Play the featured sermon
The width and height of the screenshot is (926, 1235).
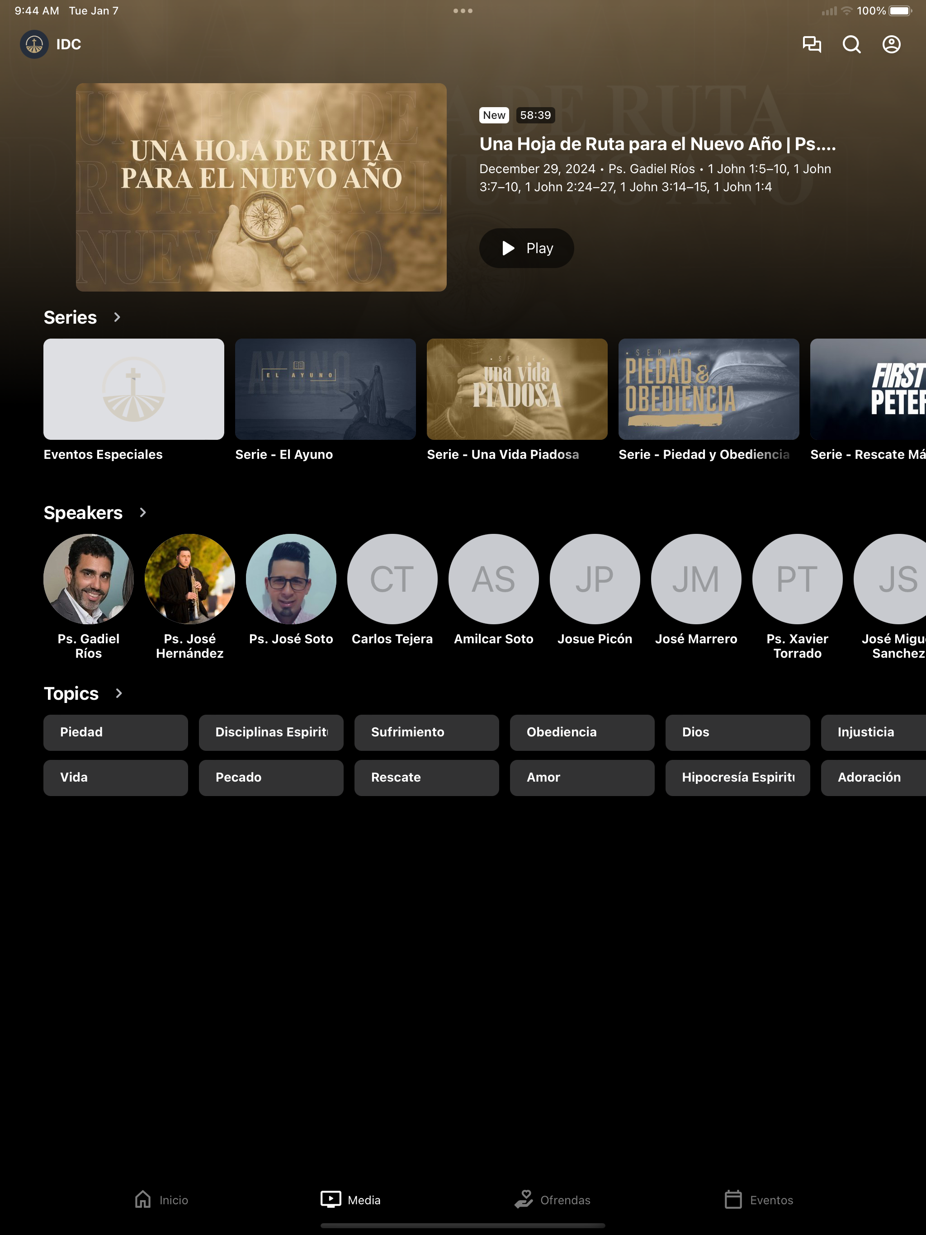[527, 248]
